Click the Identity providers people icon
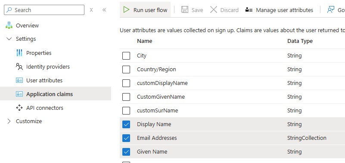Image resolution: width=345 pixels, height=163 pixels. (19, 66)
